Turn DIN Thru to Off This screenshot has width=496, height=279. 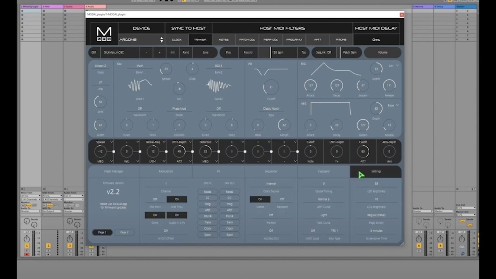[x=155, y=199]
